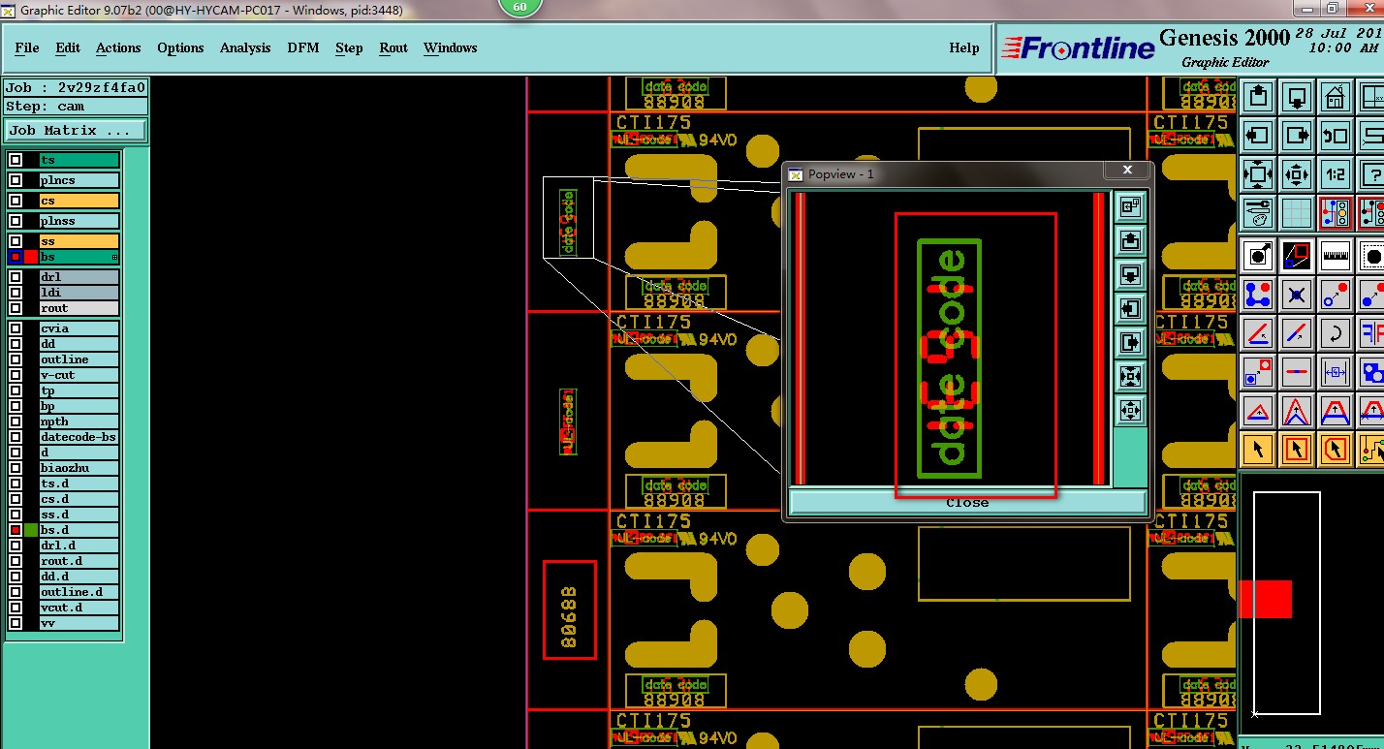Select the feature-with-arrow icon on white background
This screenshot has width=1384, height=749.
coord(1258,256)
